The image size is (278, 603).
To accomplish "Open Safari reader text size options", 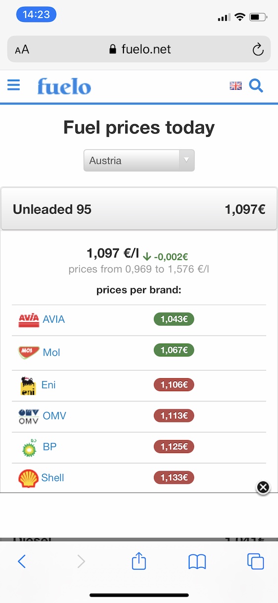I will click(x=22, y=50).
